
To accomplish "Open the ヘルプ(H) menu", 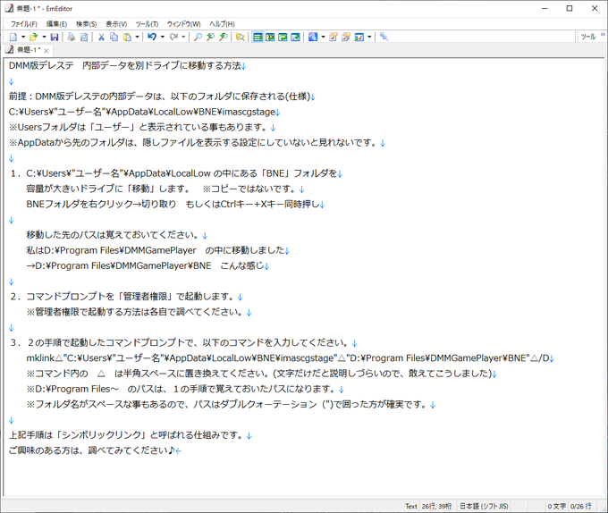I will click(x=222, y=24).
